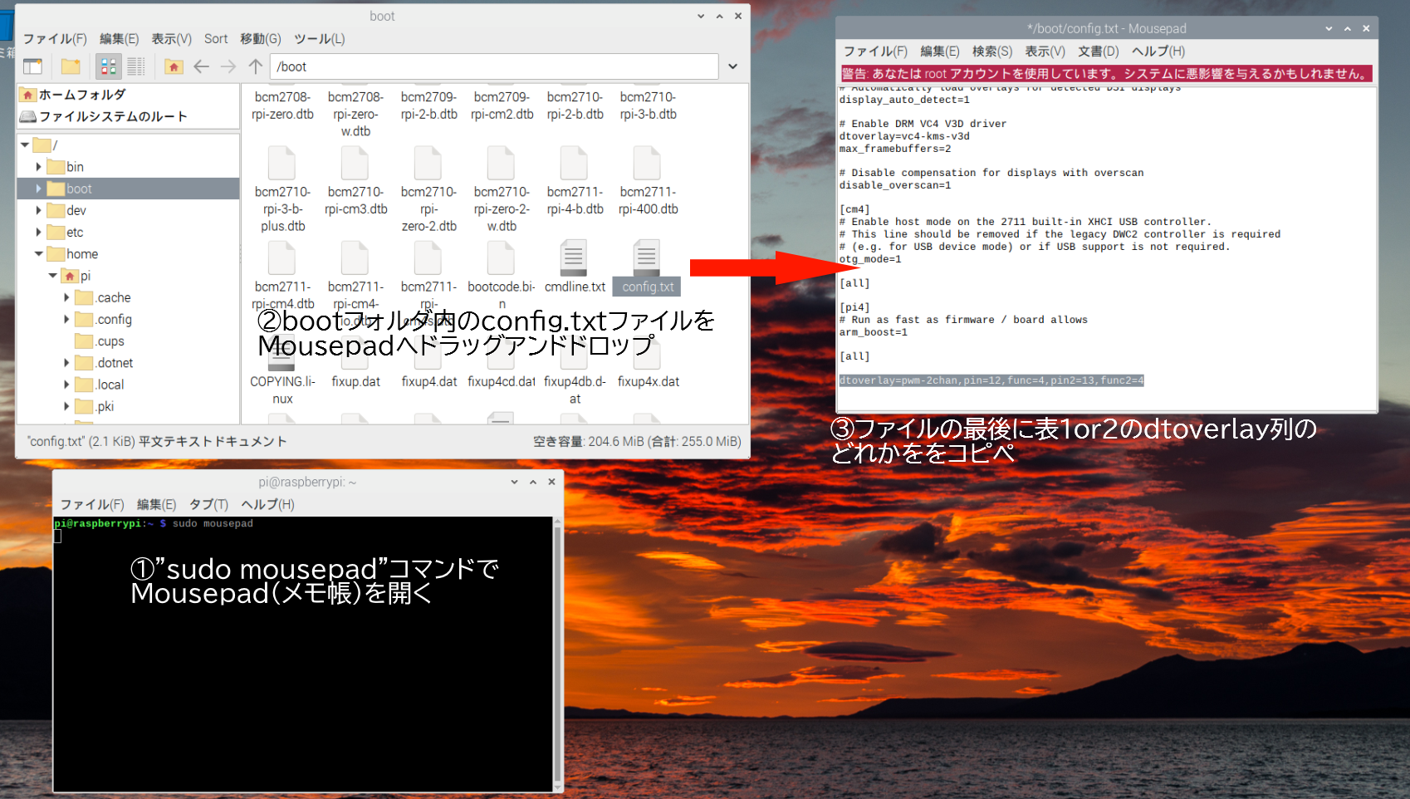Image resolution: width=1410 pixels, height=799 pixels.
Task: Go up to parent folder
Action: pos(256,66)
